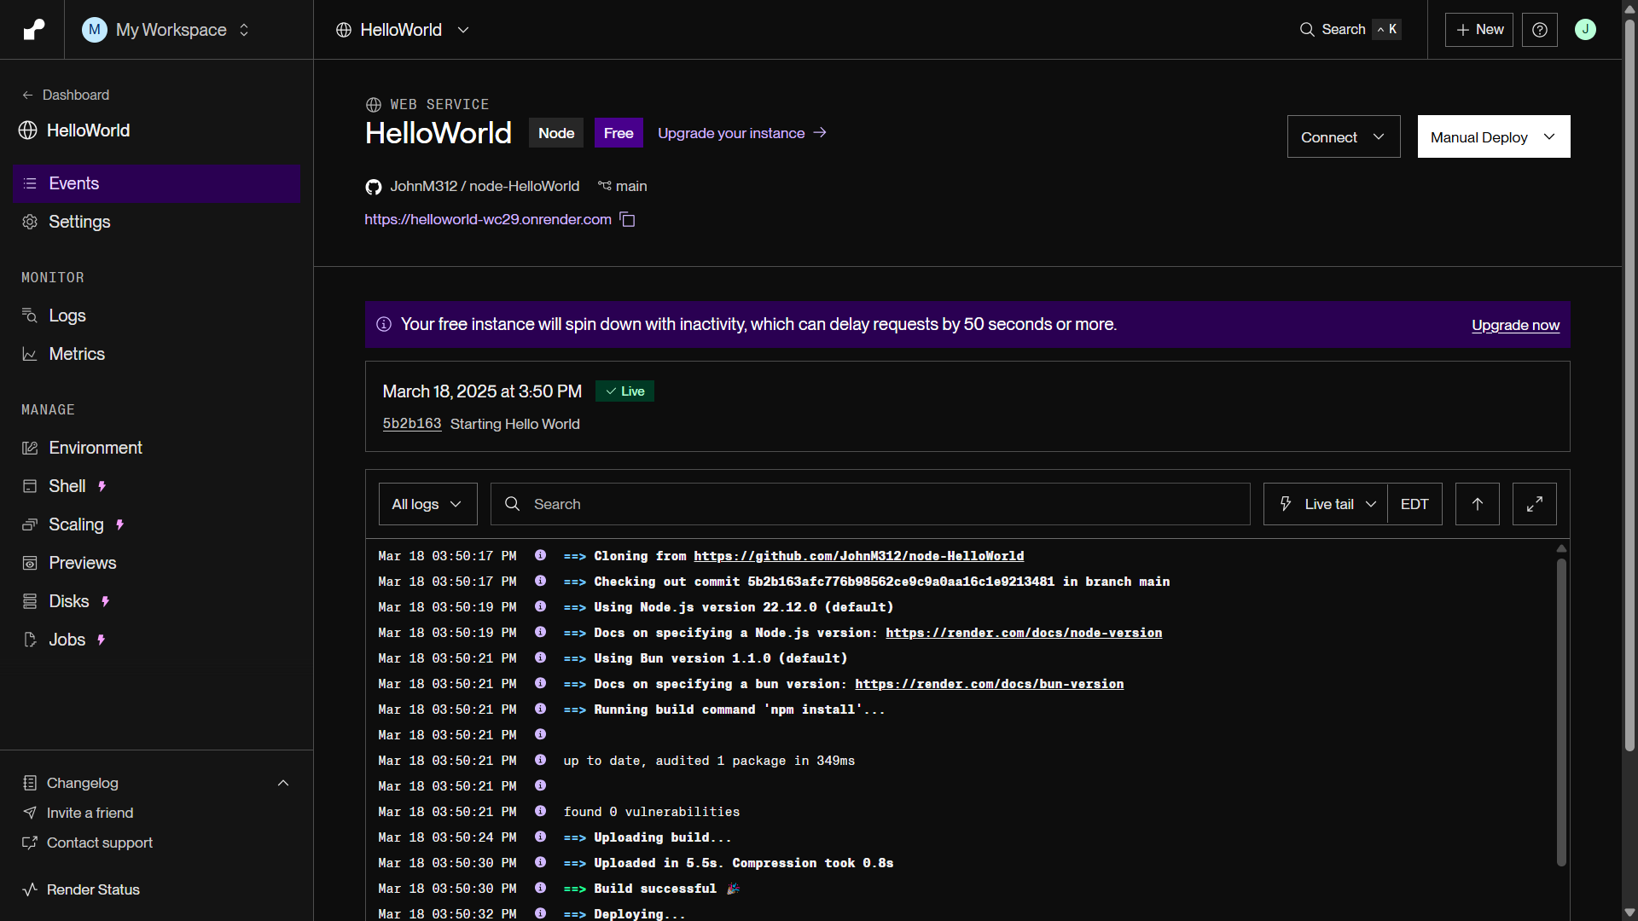Screen dimensions: 1638x921
Task: Click Contact support
Action: [100, 843]
